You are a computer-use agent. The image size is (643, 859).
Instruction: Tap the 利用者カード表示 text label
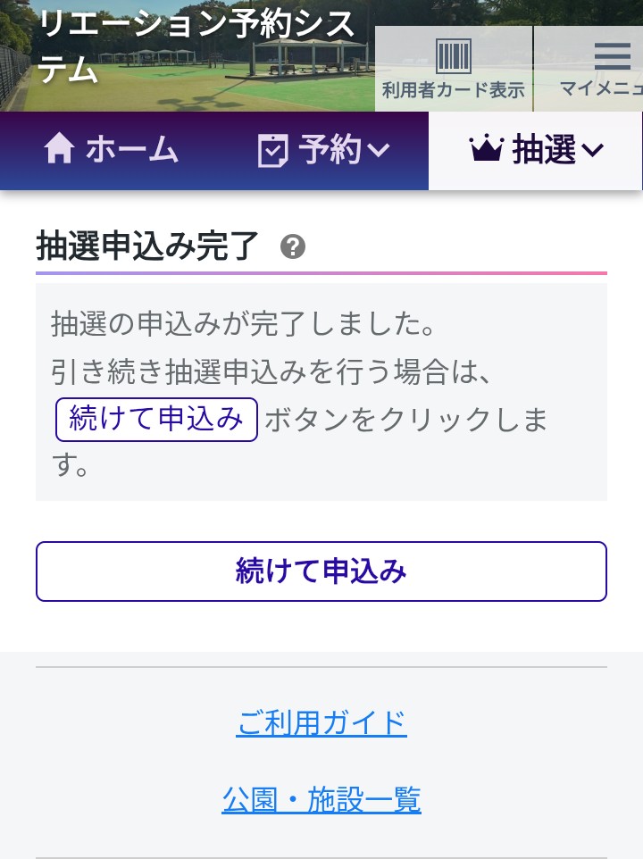(453, 90)
